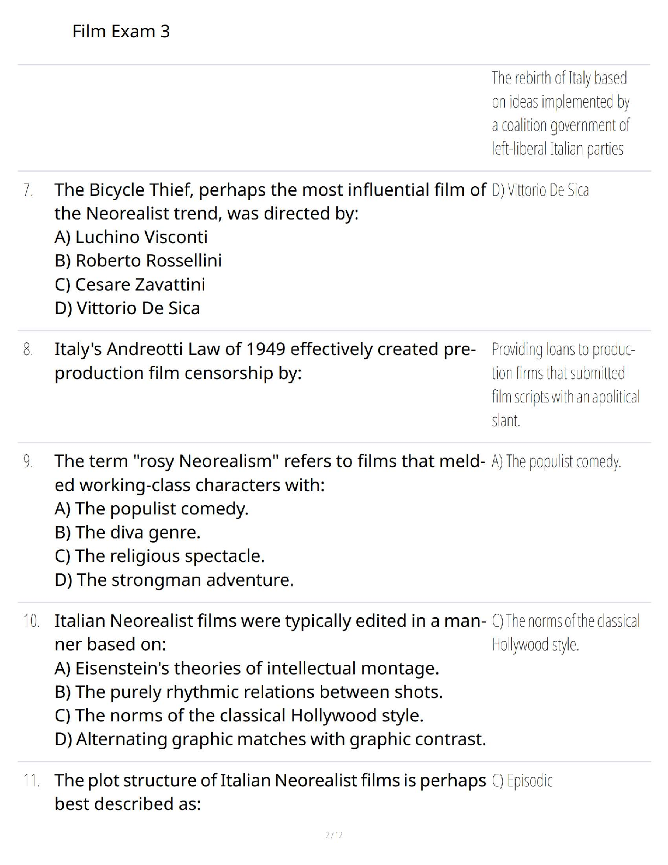Select option A) The populist comedy in question 9
The width and height of the screenshot is (668, 865).
point(152,509)
